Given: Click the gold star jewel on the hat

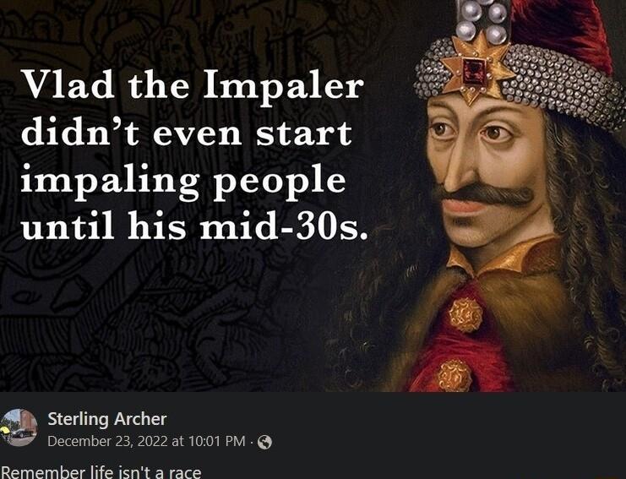Looking at the screenshot, I should [x=477, y=66].
